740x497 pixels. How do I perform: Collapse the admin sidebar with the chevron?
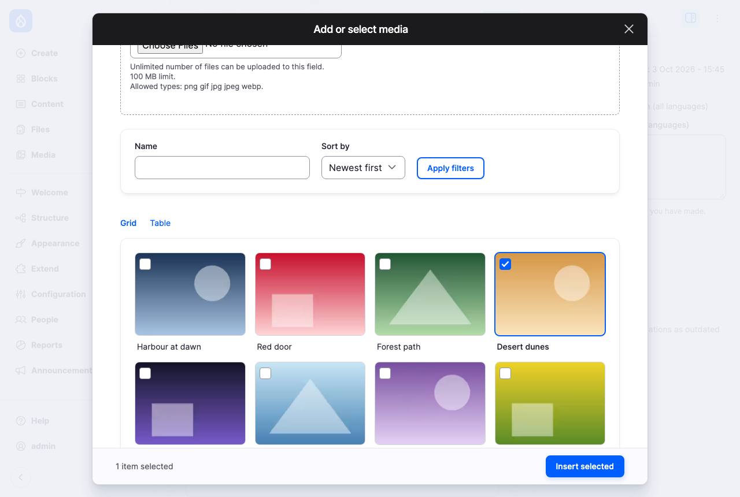[x=21, y=477]
